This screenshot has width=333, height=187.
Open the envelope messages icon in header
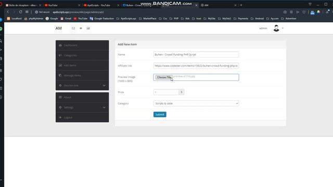(x=73, y=28)
